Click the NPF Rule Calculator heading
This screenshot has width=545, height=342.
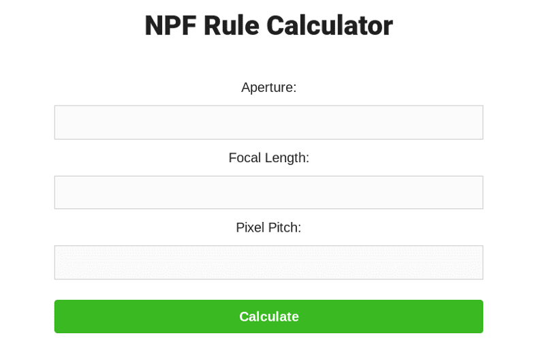pos(268,26)
